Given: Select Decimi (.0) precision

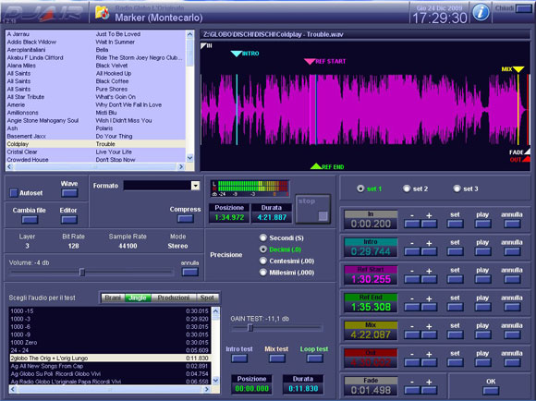Looking at the screenshot, I should coord(262,249).
